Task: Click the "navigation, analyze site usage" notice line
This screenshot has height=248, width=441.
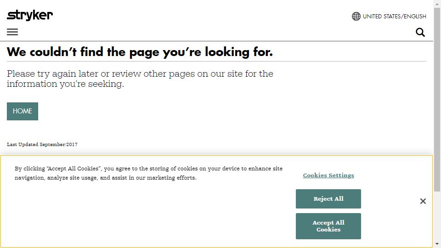Action: [105, 178]
